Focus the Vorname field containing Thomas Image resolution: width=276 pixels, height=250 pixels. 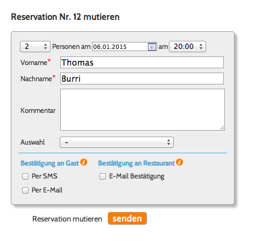[142, 62]
